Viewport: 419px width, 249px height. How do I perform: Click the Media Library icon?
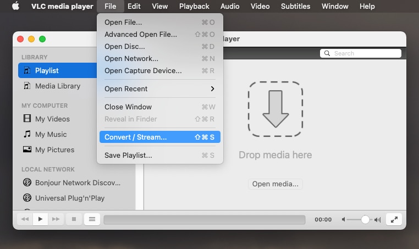[x=27, y=86]
